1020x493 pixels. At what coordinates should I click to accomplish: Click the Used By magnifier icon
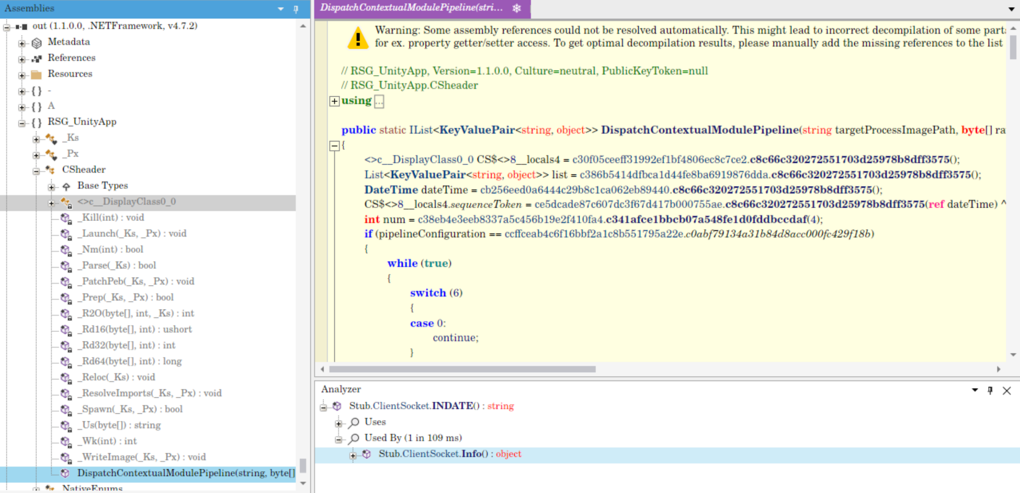(x=354, y=438)
